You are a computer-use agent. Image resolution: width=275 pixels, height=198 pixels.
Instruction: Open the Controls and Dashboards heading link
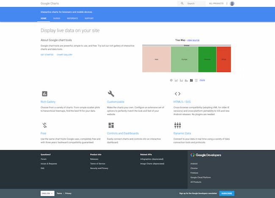123,133
